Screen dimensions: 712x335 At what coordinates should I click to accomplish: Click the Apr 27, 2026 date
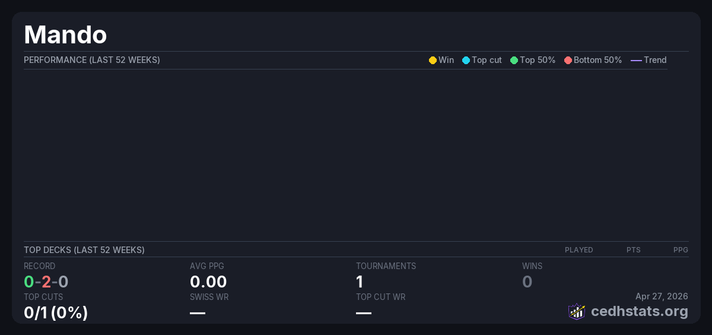pos(662,296)
